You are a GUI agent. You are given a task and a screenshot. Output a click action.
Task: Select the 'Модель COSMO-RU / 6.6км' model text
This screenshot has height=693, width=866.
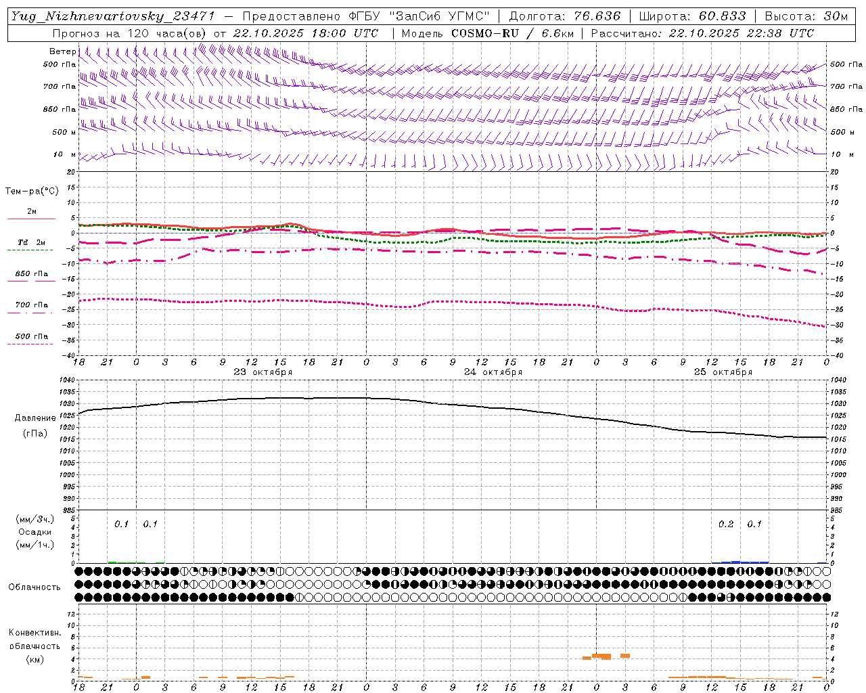[487, 33]
